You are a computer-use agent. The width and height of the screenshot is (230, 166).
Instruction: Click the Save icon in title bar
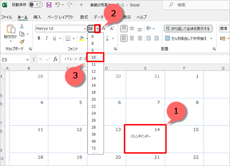(x=49, y=5)
